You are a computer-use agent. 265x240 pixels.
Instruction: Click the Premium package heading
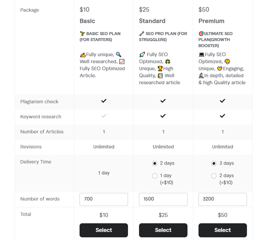[211, 21]
